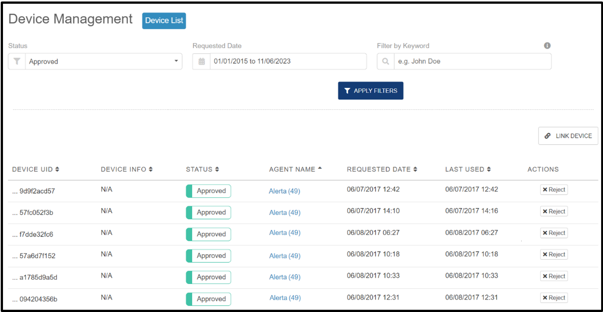Reject device 57fc052f3b
Image resolution: width=603 pixels, height=312 pixels.
(554, 211)
